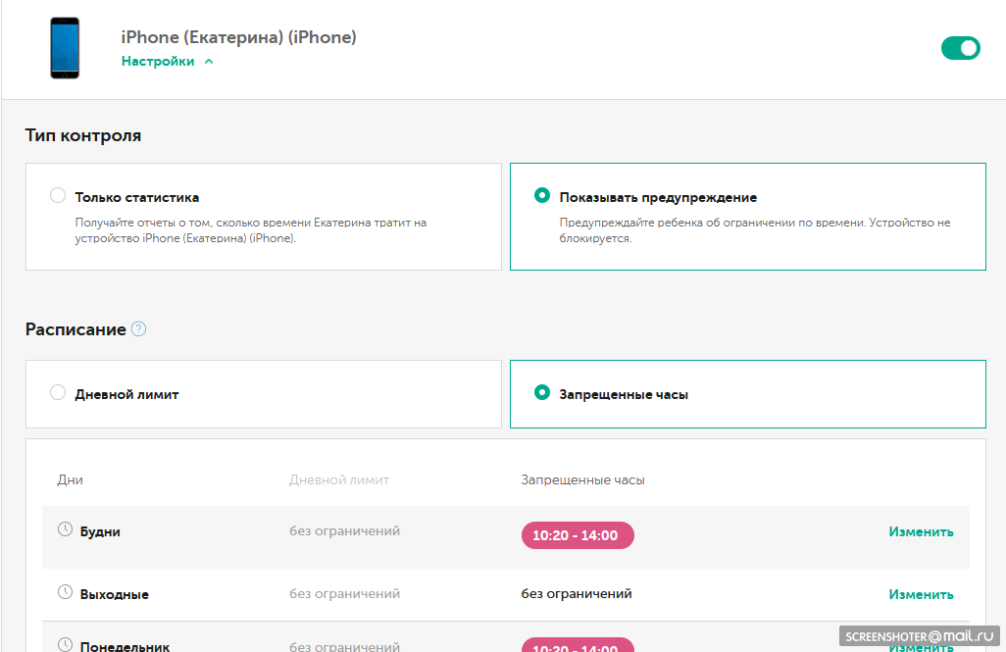Click Изменить for the Будни row
The width and height of the screenshot is (1006, 652).
pos(921,532)
